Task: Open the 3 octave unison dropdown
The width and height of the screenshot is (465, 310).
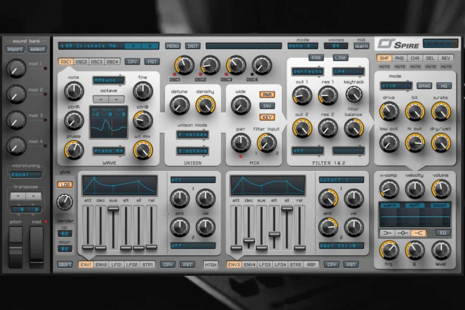Action: click(x=192, y=151)
